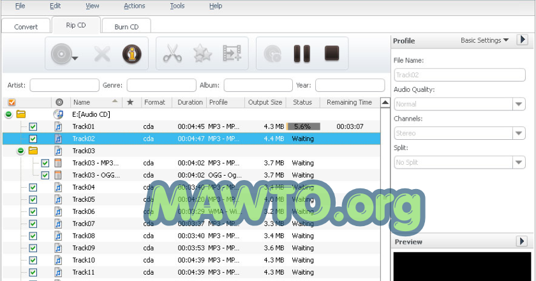This screenshot has height=281, width=536.
Task: Open the Basic Settings dropdown
Action: pos(484,40)
